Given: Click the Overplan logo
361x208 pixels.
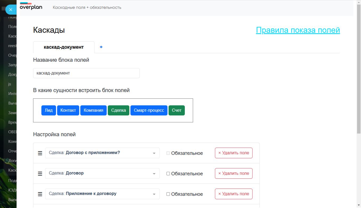Looking at the screenshot, I should tap(31, 6).
